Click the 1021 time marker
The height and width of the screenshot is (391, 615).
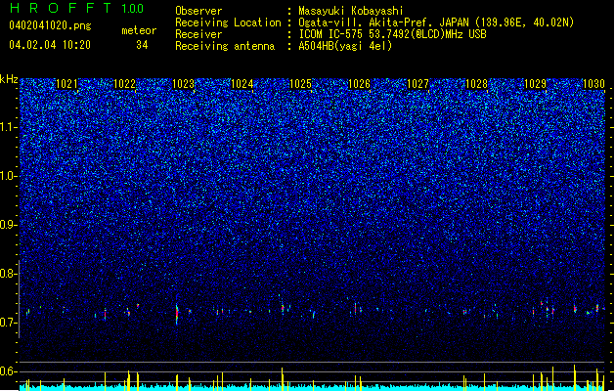(67, 84)
